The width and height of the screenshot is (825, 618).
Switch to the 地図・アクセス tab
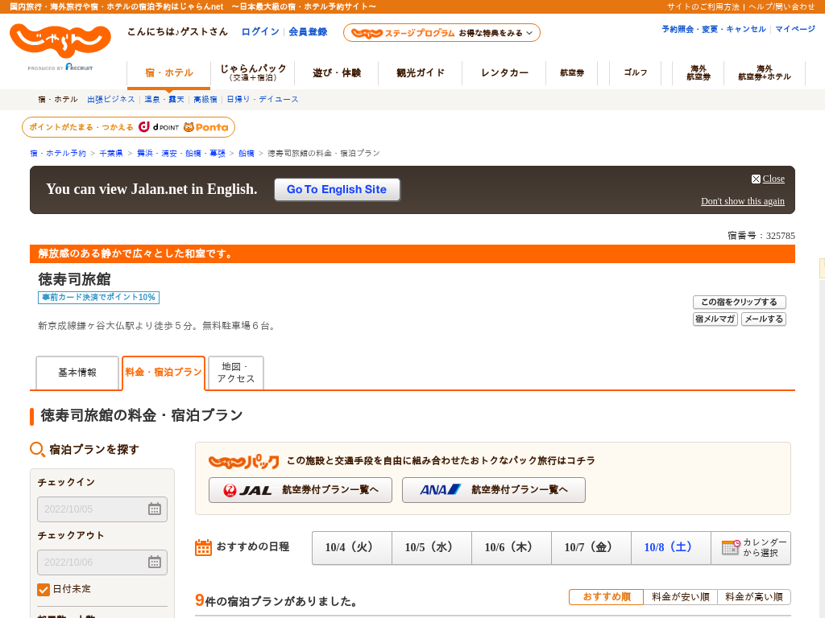(236, 373)
